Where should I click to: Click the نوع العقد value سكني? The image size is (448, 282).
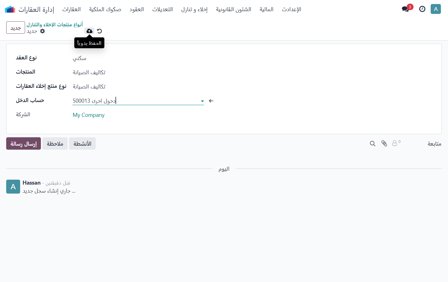[80, 58]
